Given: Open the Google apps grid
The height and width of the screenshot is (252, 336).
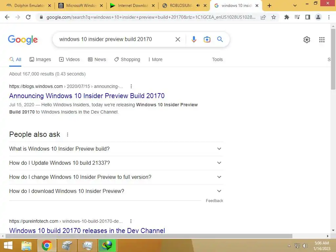Looking at the screenshot, I should coord(322,40).
